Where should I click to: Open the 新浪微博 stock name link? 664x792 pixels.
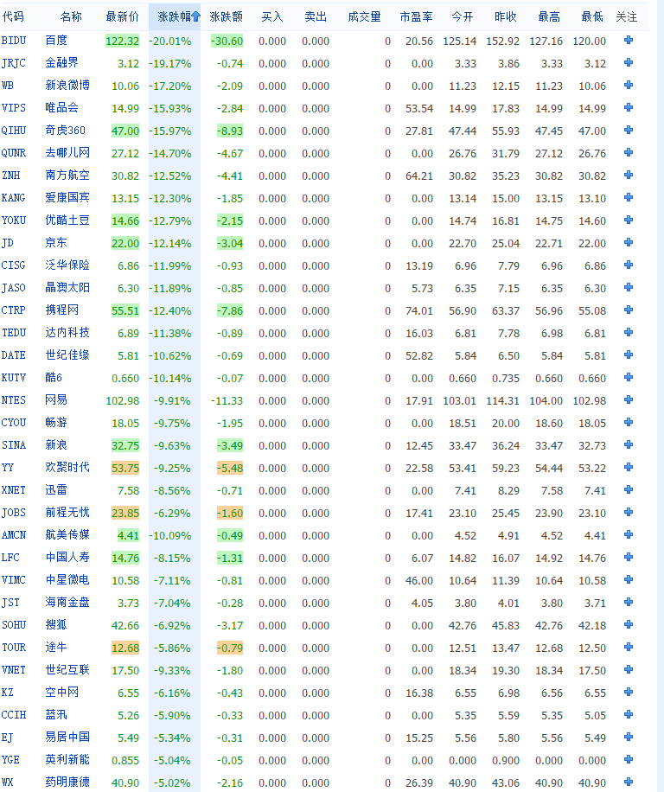(x=67, y=86)
